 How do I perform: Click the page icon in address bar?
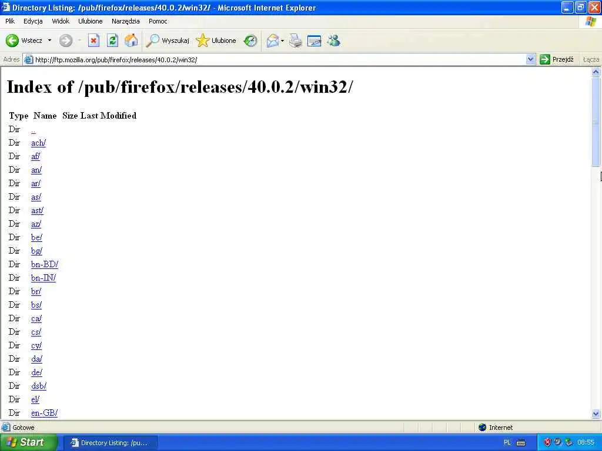28,59
